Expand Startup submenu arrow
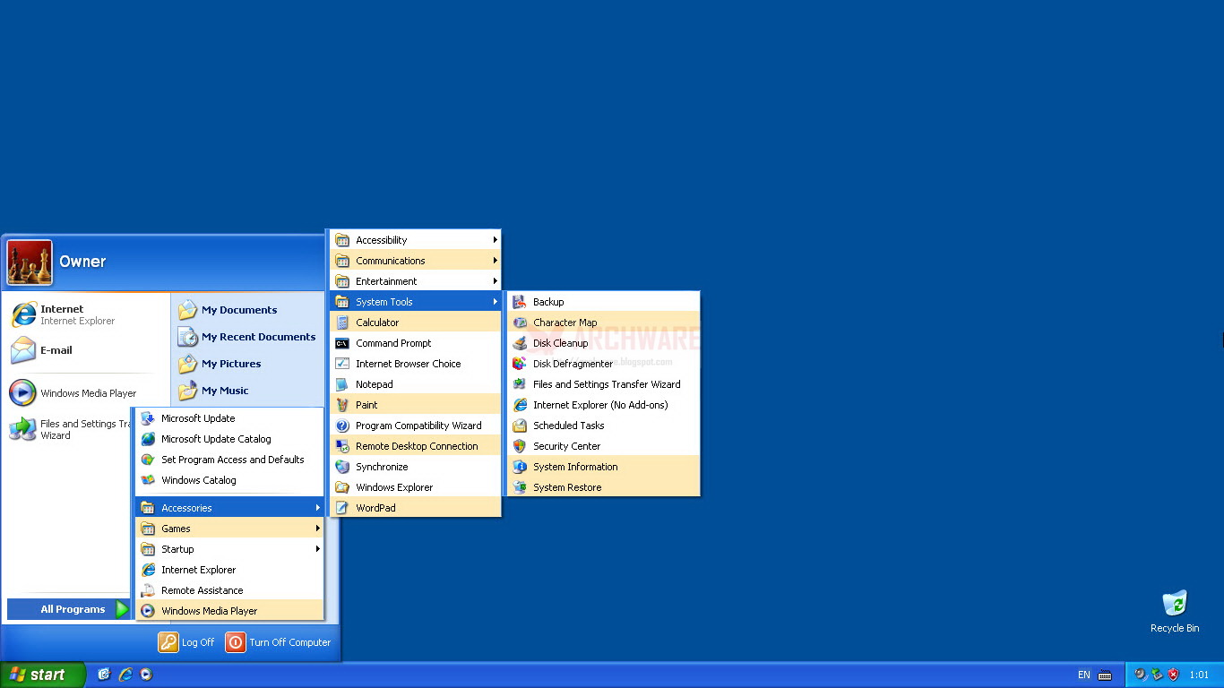Viewport: 1224px width, 688px height. 317,549
